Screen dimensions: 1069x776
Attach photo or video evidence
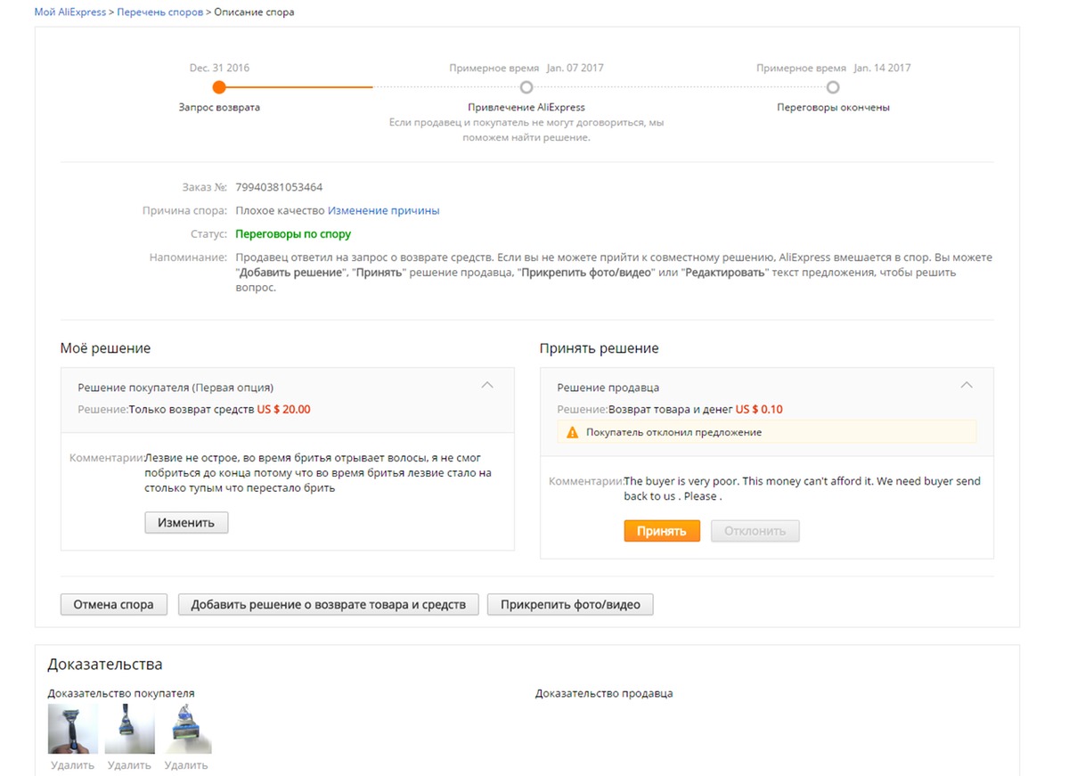coord(570,604)
